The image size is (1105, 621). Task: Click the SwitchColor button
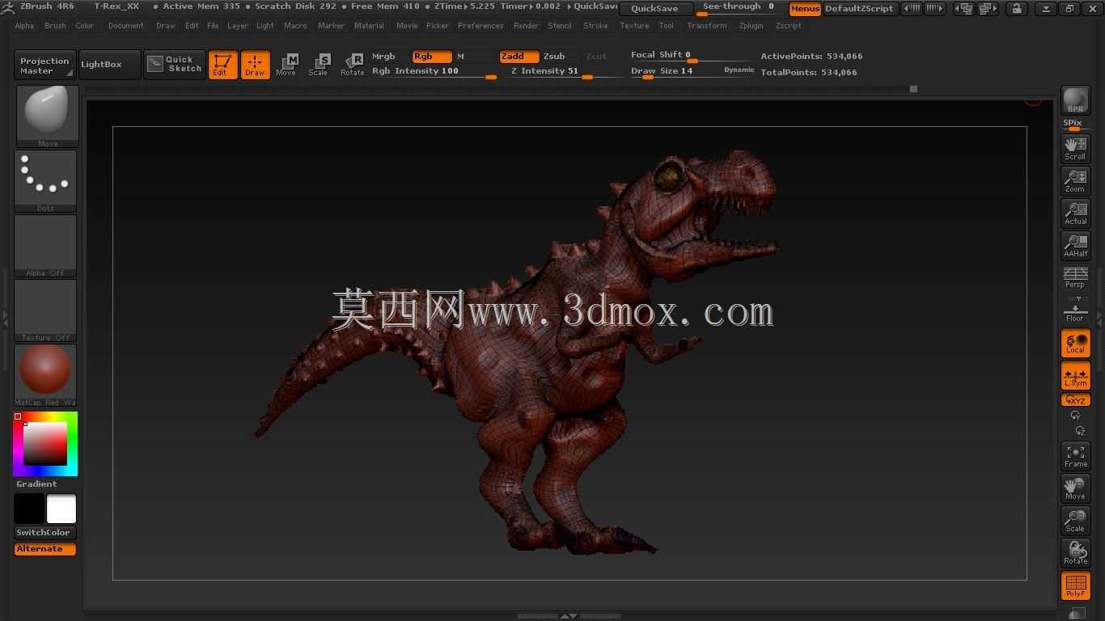tap(45, 532)
